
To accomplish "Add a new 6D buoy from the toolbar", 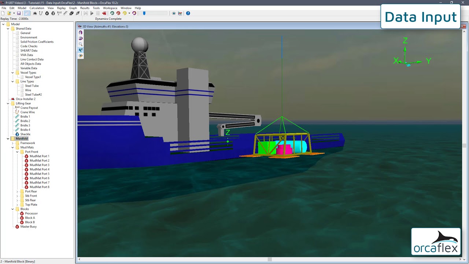I will point(47,13).
